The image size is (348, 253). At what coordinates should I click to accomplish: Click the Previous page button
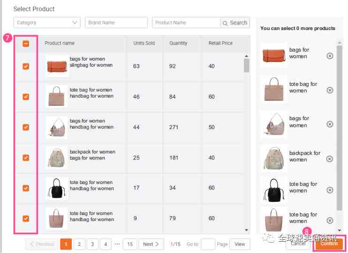[x=42, y=244]
